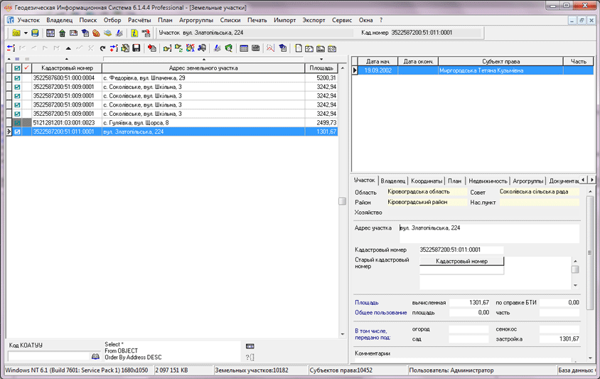Select the Миргородська Тетяна Кузьмівна row

click(x=476, y=70)
